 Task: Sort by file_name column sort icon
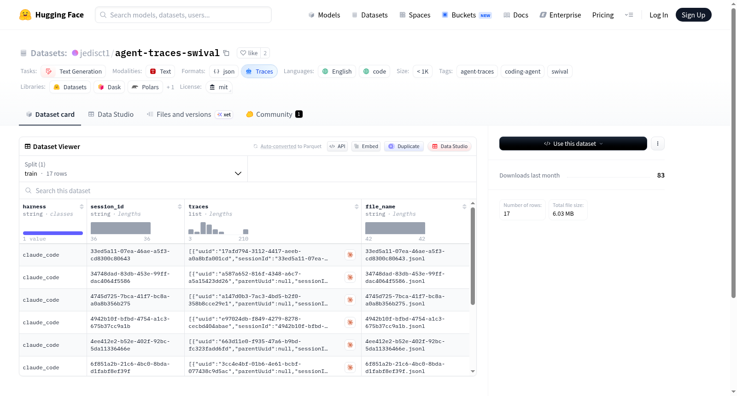pos(464,207)
